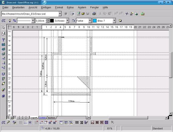Select the arrow selection tool
Screen dimensions: 173x132
[4, 28]
